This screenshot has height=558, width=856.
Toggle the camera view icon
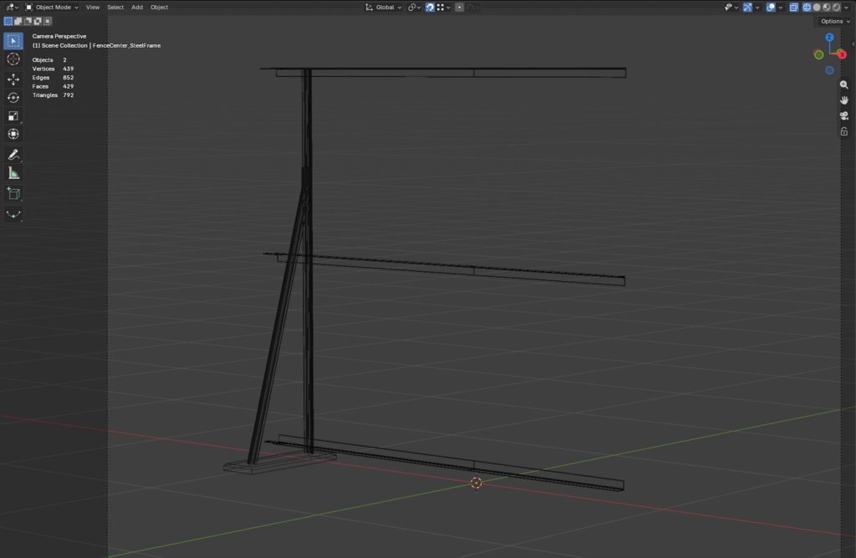click(844, 115)
